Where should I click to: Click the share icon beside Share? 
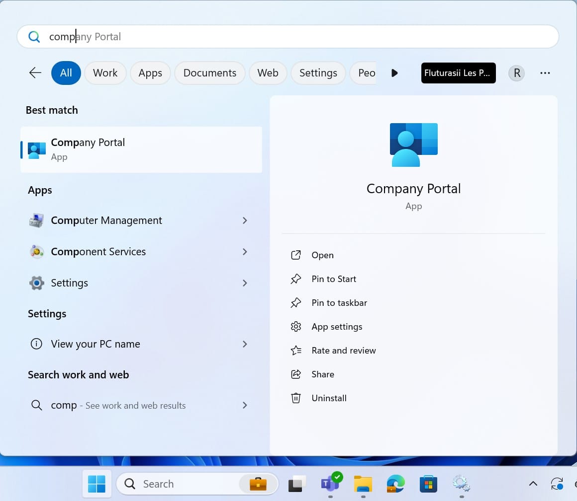click(296, 374)
